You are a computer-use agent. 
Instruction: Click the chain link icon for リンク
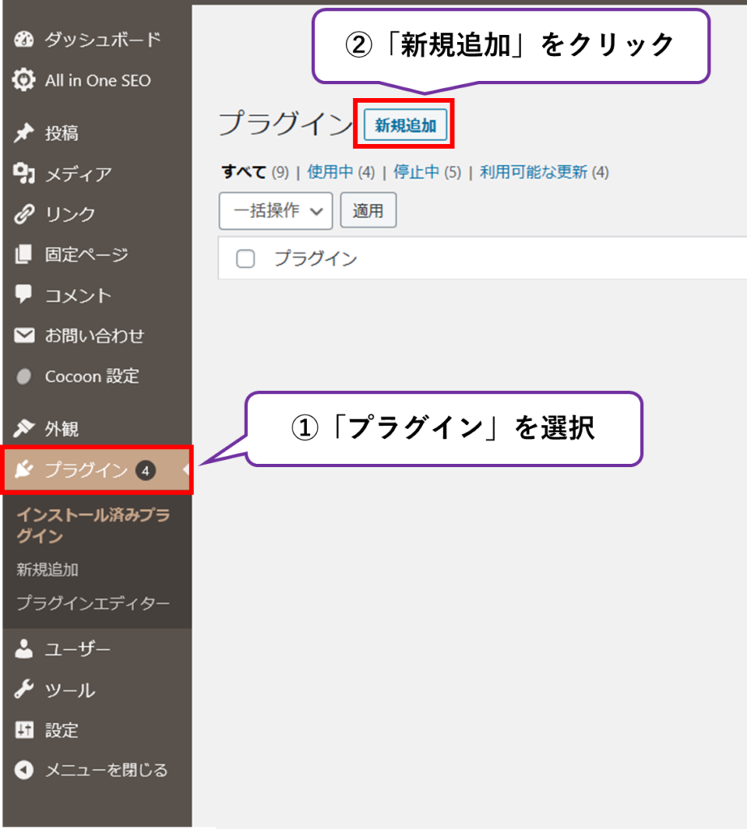(23, 214)
